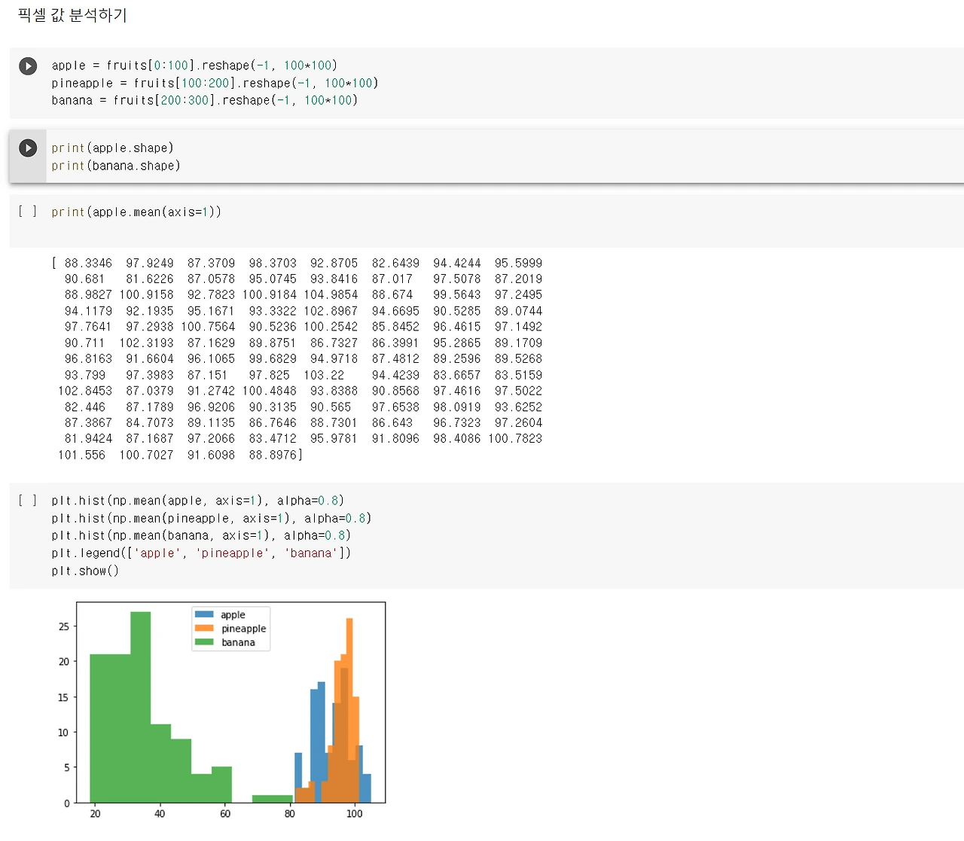The height and width of the screenshot is (841, 964).
Task: Click the line pineapple = fruits[100:200].reshape
Action: [215, 83]
